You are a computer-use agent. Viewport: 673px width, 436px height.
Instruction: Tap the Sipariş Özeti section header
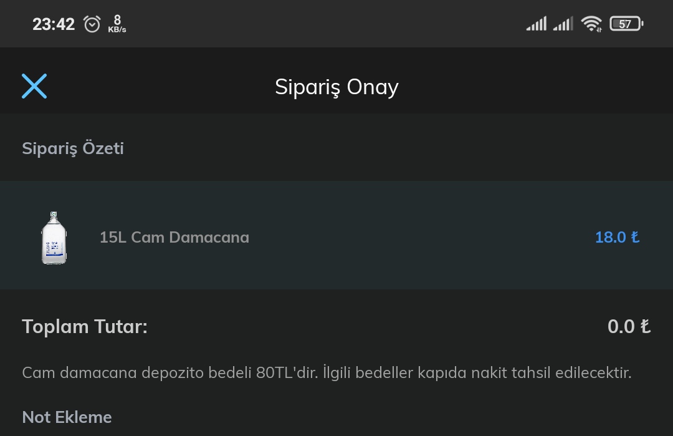coord(73,148)
